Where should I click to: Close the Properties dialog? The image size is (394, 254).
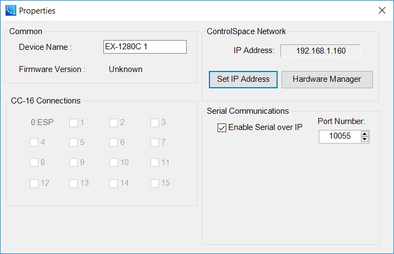(x=382, y=10)
